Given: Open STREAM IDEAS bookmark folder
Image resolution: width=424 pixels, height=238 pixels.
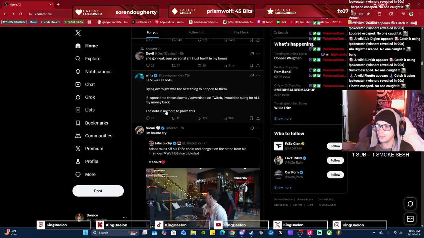Looking at the screenshot, I should [x=74, y=22].
